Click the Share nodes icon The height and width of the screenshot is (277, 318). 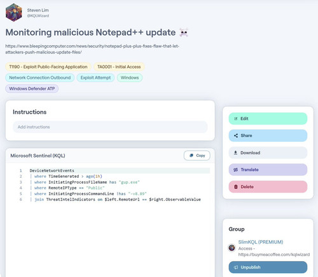(236, 135)
